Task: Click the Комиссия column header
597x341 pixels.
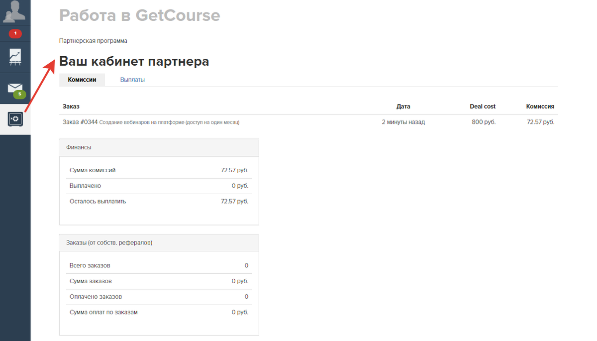Action: pyautogui.click(x=540, y=107)
